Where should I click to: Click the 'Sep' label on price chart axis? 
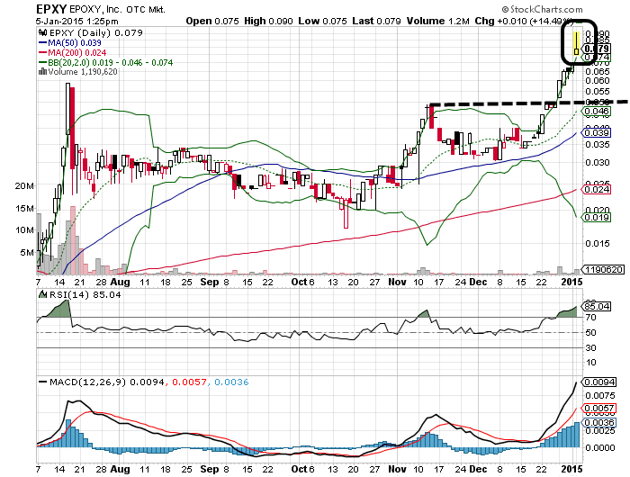pyautogui.click(x=210, y=282)
